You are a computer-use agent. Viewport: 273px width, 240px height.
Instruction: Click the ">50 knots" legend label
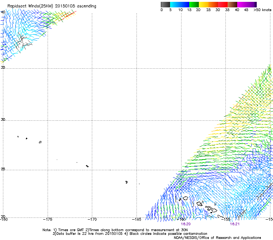click(262, 10)
